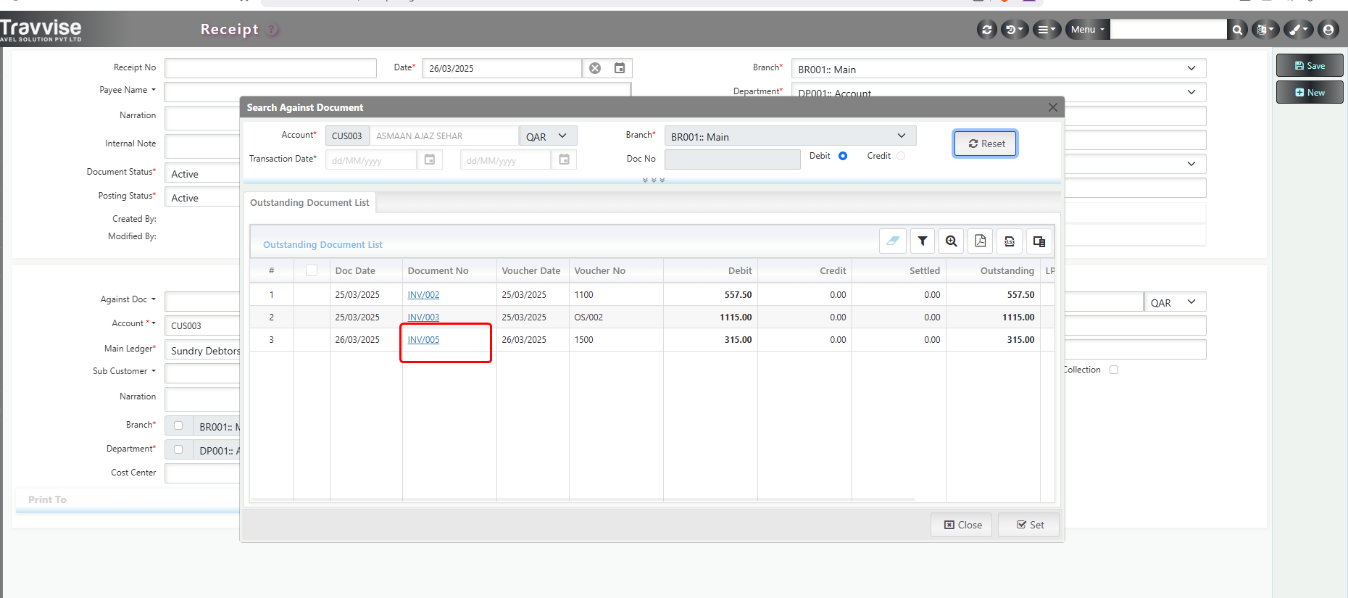Click the Set button in dialog
The height and width of the screenshot is (598, 1348).
(1029, 525)
